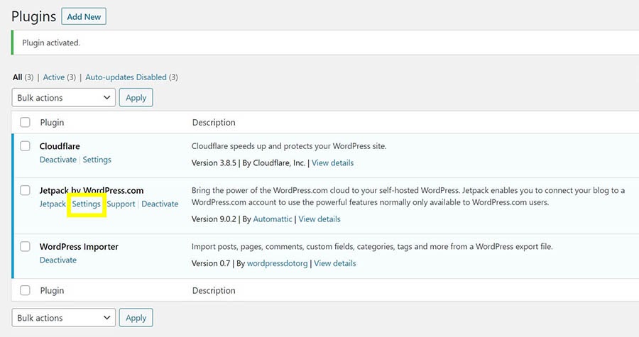Click the Description column header at top
The image size is (639, 337).
tap(214, 123)
